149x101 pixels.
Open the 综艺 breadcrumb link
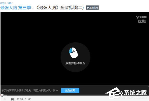(x=2, y=3)
